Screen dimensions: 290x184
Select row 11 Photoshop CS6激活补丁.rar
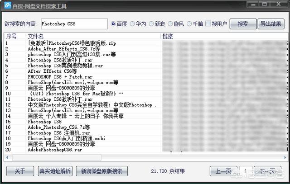[146, 99]
